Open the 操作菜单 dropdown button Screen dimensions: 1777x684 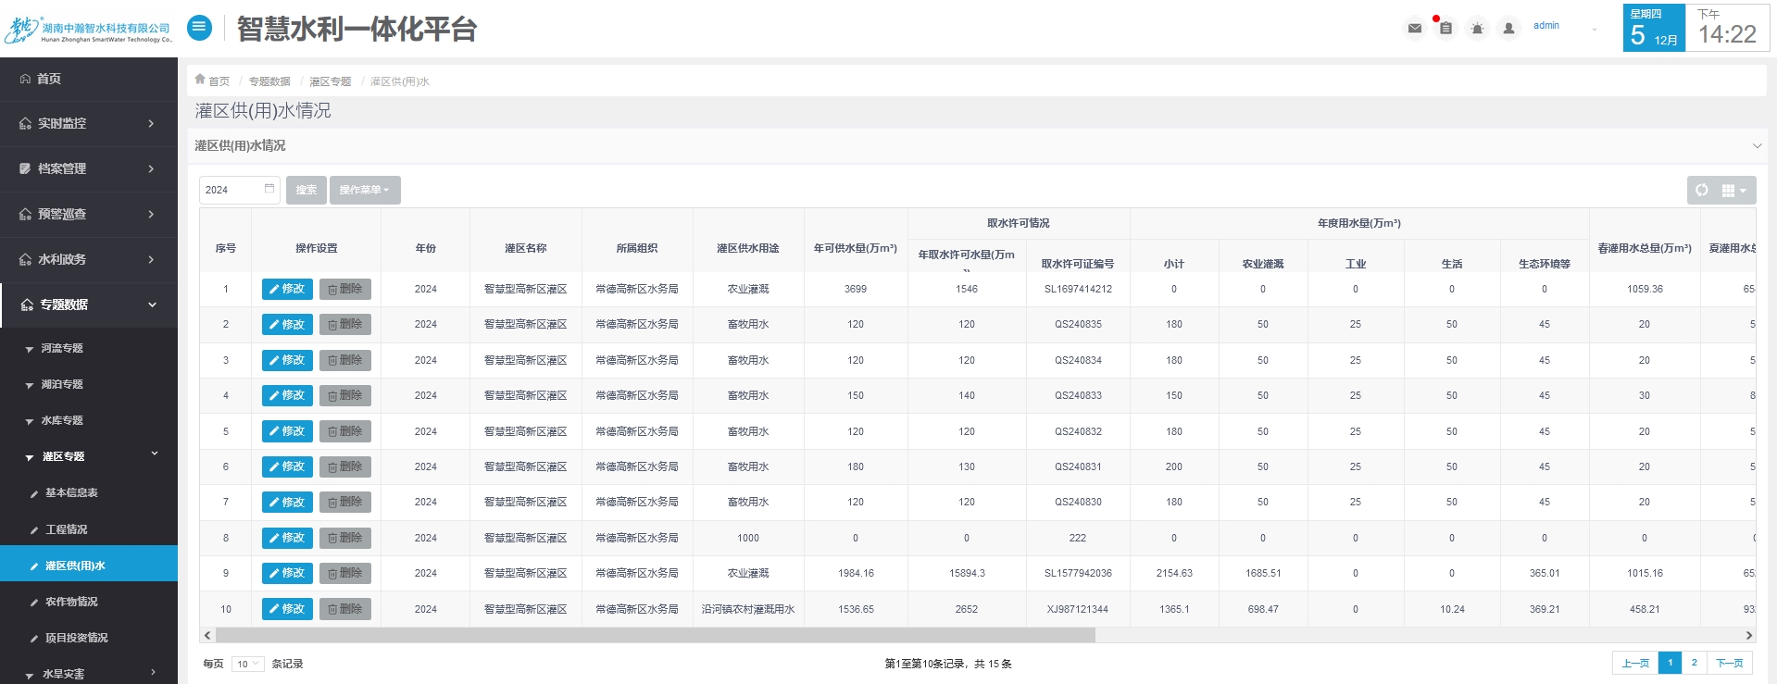[365, 190]
